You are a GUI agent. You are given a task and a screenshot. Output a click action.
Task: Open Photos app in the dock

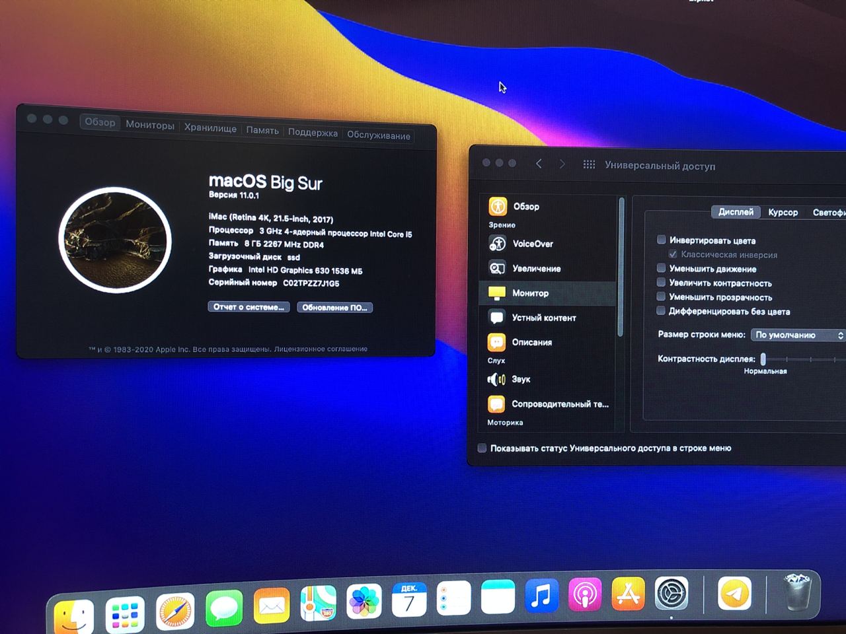364,600
